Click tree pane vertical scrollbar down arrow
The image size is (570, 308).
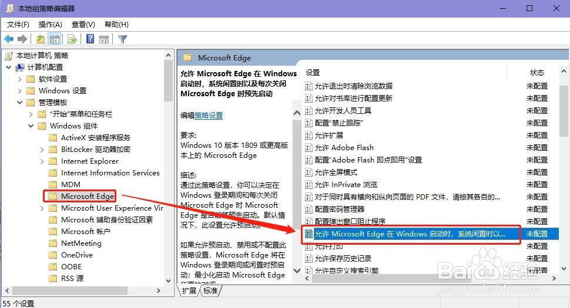click(x=168, y=280)
